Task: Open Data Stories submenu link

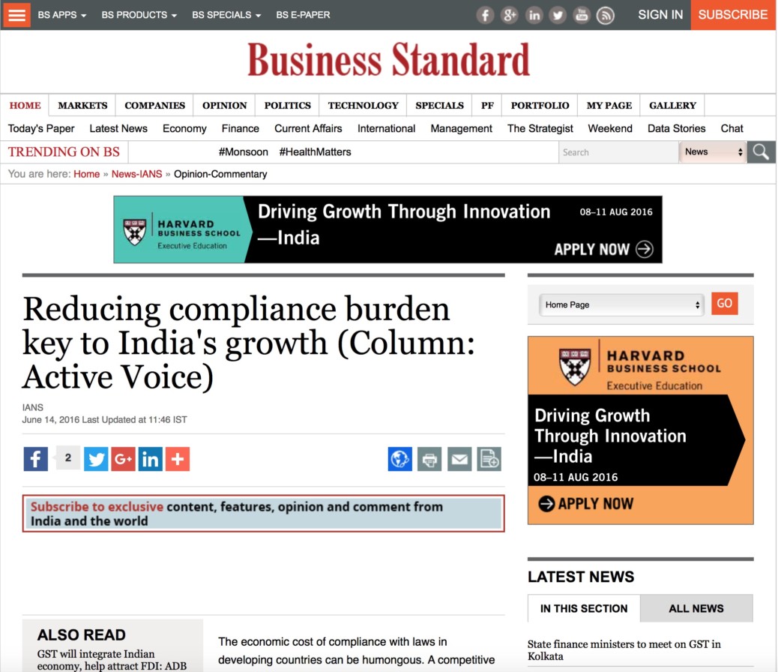Action: click(676, 129)
